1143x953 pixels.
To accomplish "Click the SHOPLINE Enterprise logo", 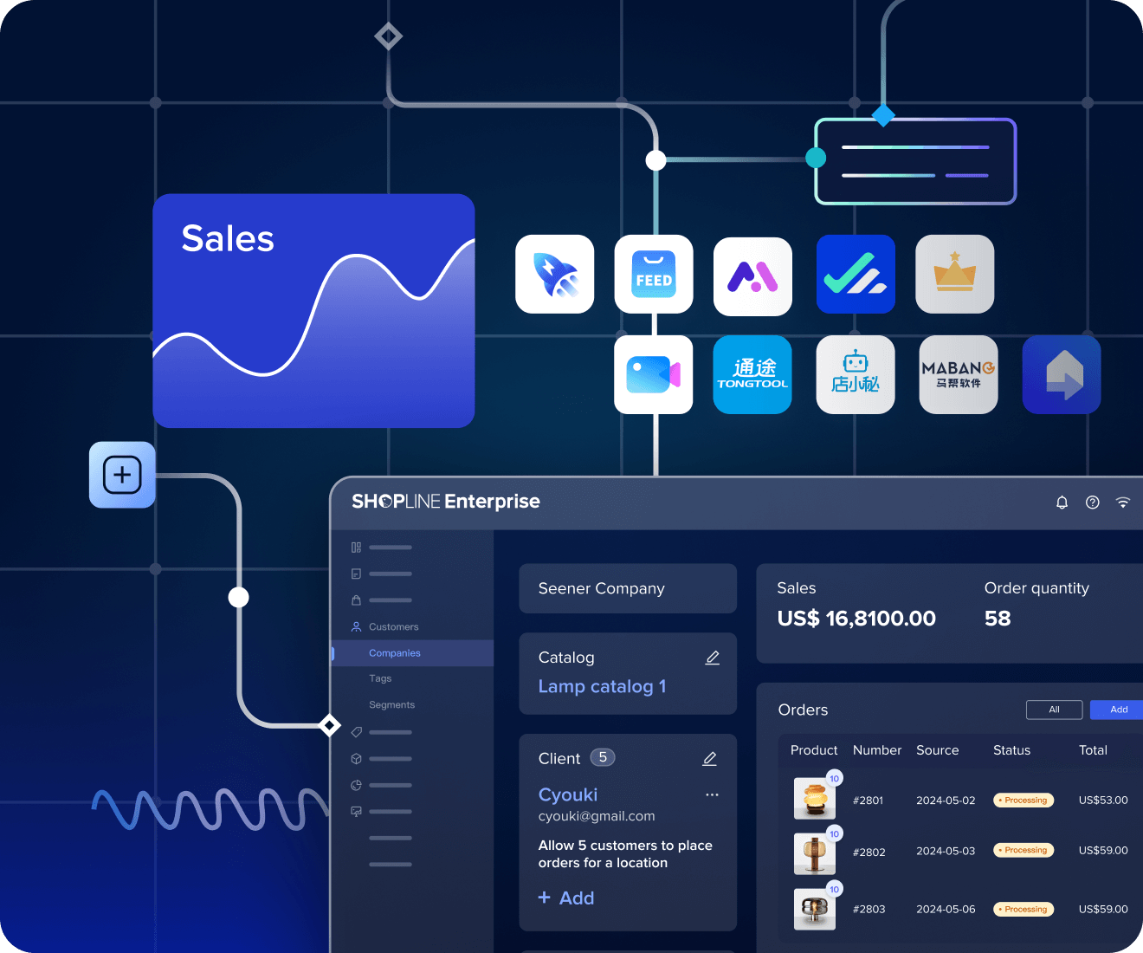I will 446,502.
